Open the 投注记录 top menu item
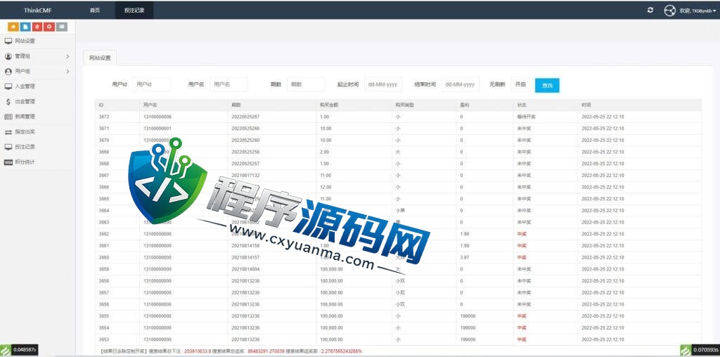Image resolution: width=720 pixels, height=357 pixels. (134, 10)
